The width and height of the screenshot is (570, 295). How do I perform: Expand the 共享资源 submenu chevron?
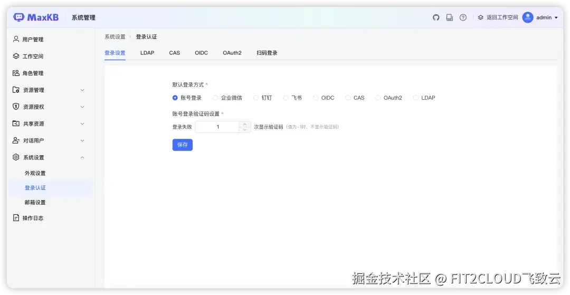(82, 123)
